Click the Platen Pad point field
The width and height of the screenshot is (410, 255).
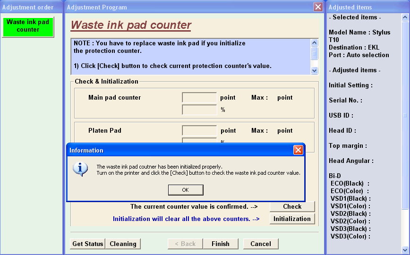point(199,131)
